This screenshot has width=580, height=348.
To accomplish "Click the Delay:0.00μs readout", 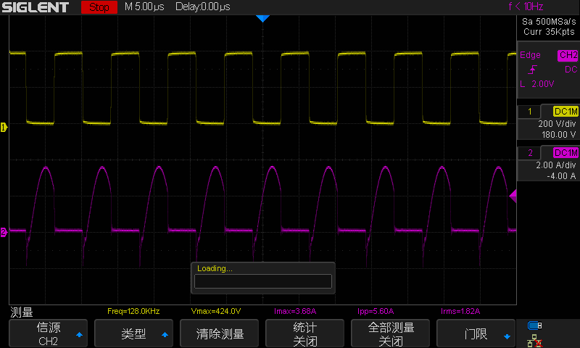I will [x=203, y=7].
